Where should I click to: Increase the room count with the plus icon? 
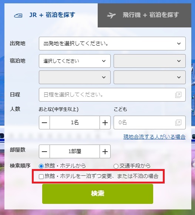point(105,152)
